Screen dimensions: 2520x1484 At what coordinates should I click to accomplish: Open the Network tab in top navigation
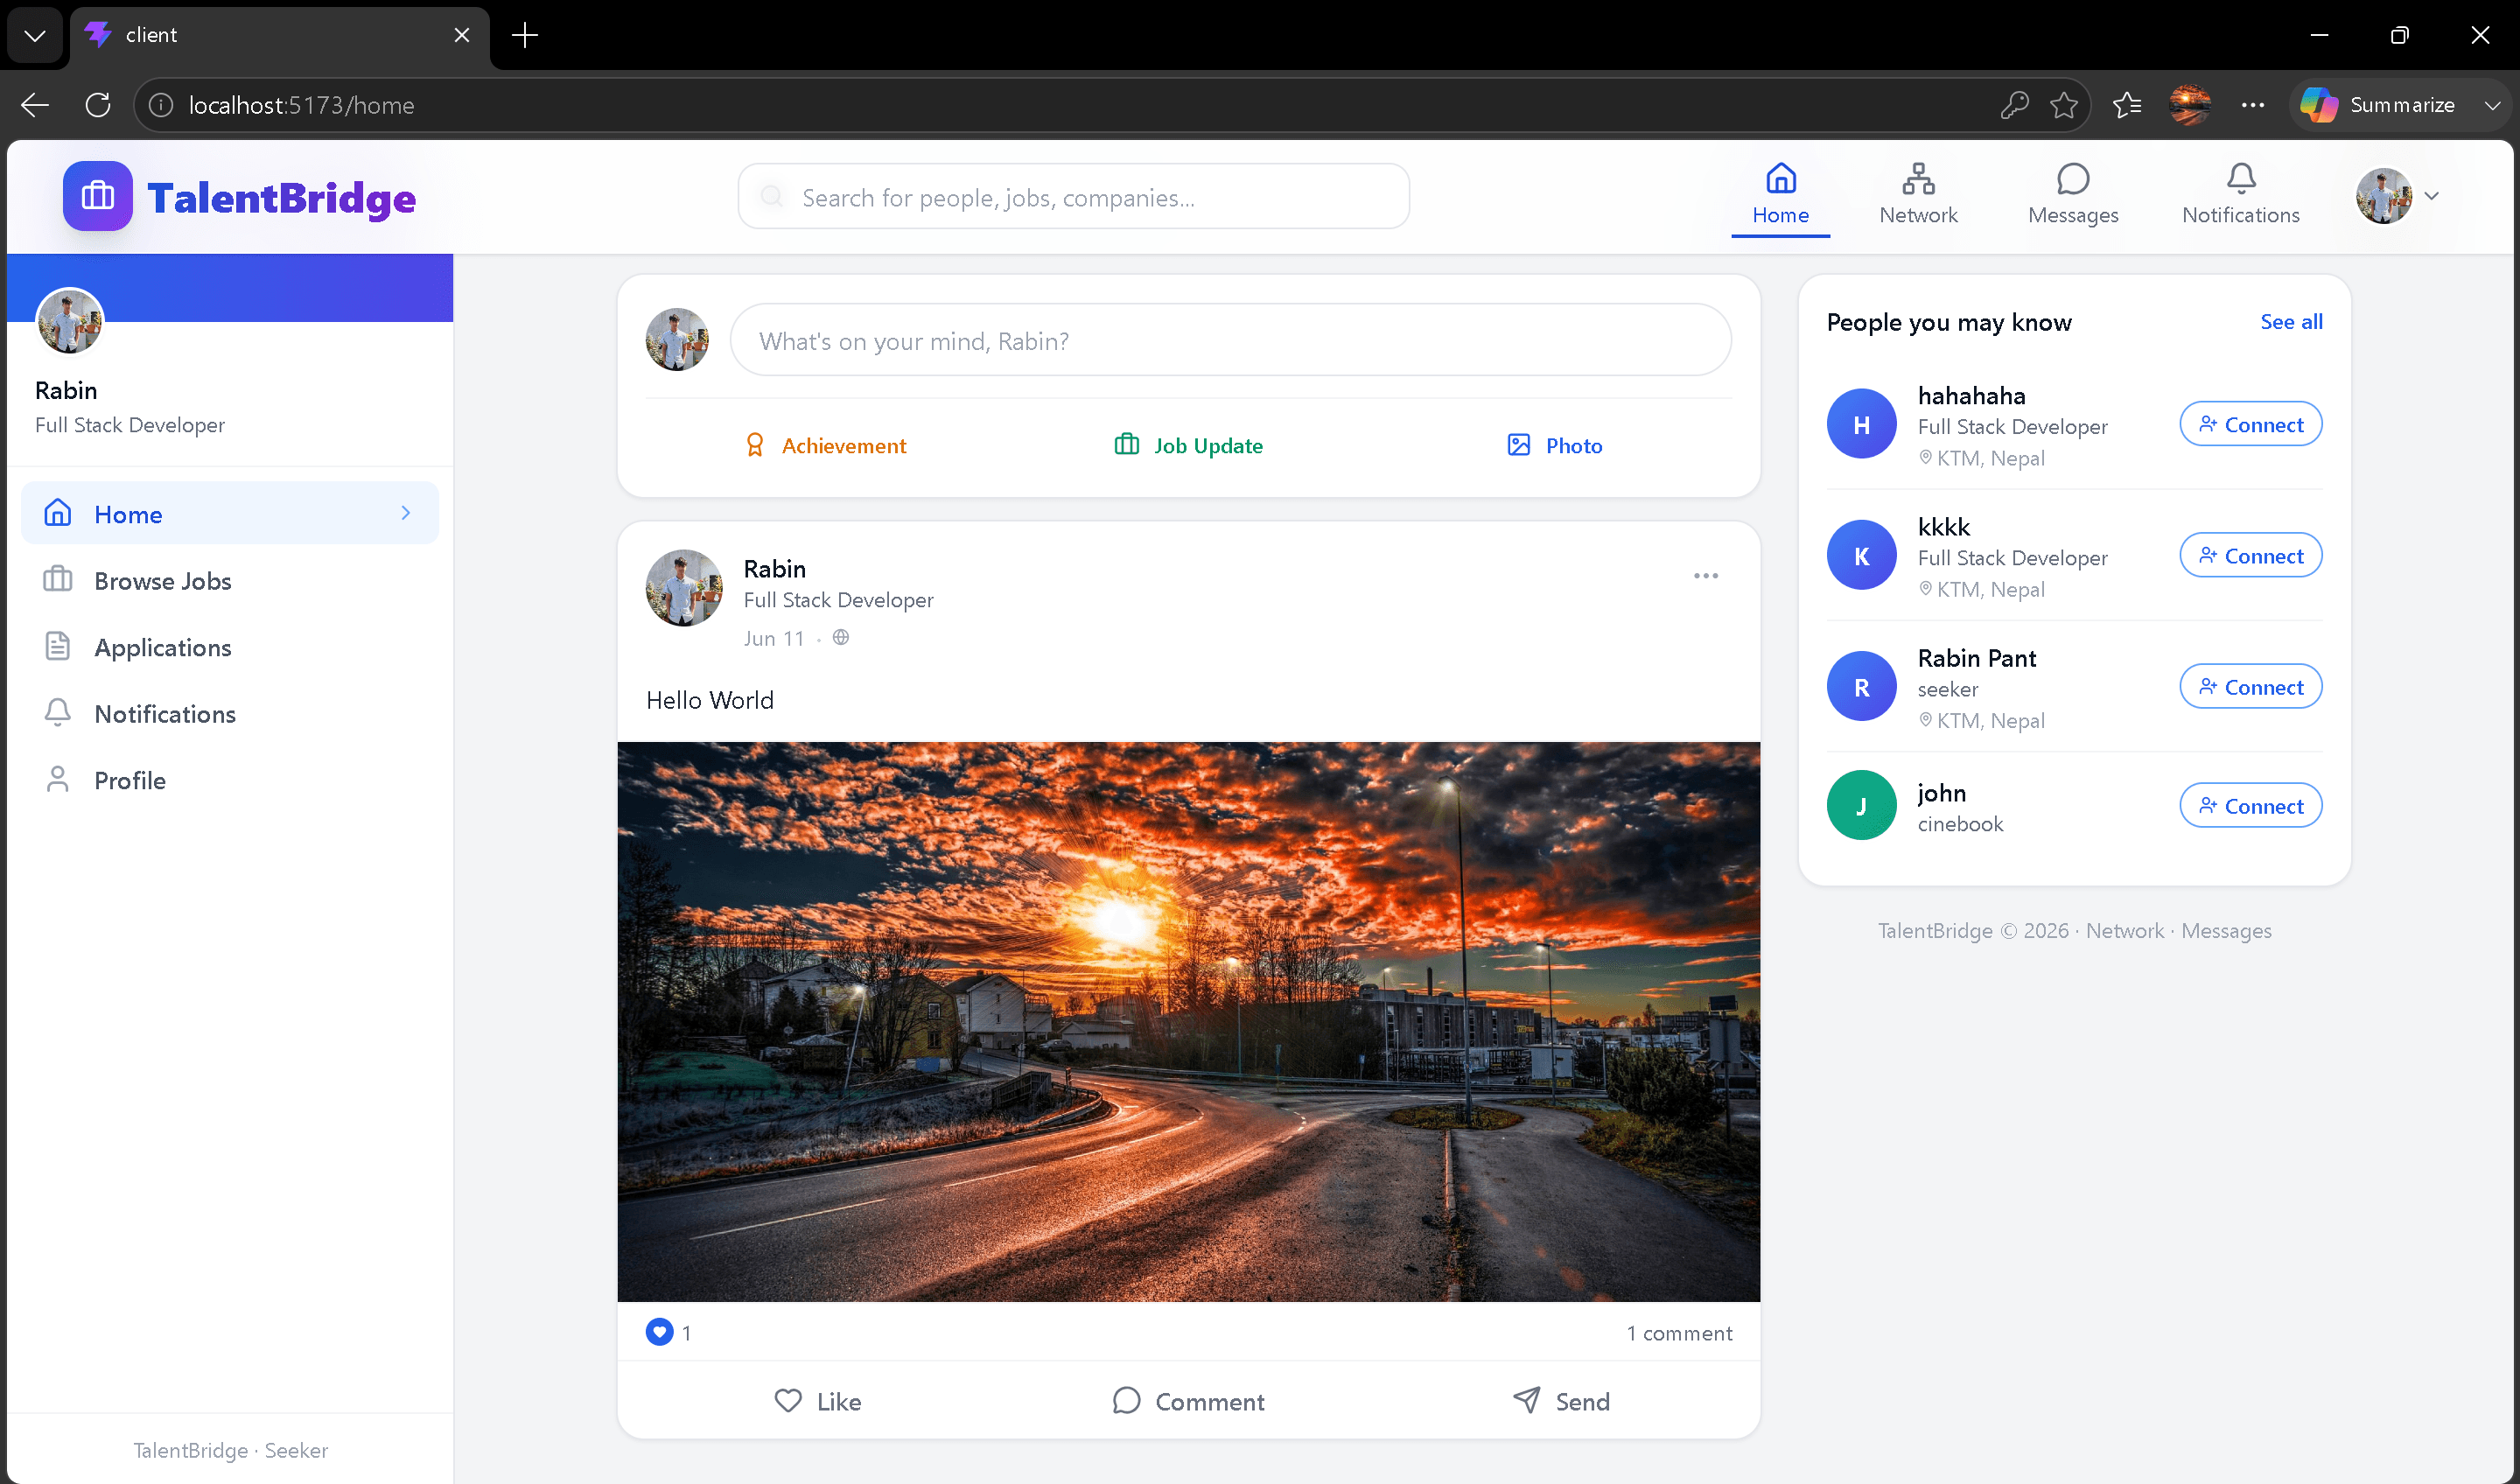pyautogui.click(x=1918, y=196)
